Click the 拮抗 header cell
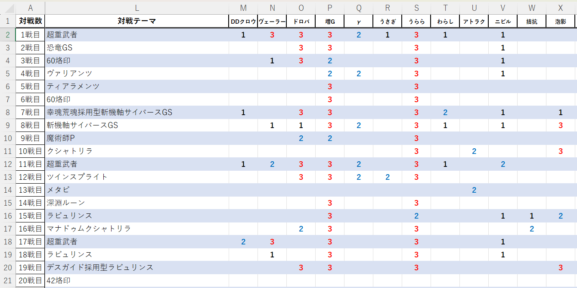577x288 pixels. tap(532, 21)
